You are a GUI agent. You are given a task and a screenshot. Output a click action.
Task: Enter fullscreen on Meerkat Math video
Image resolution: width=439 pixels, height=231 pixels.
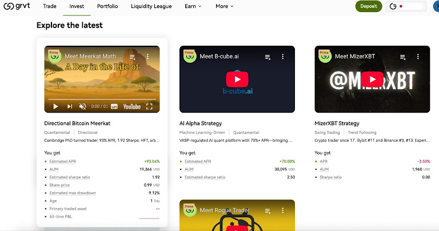(149, 106)
